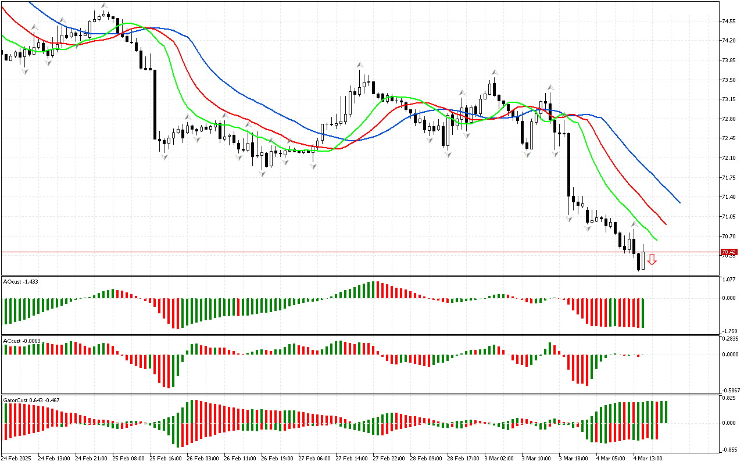Click the 3 Mar 18:00 time label
Viewport: 744px width, 465px height.
pos(575,458)
